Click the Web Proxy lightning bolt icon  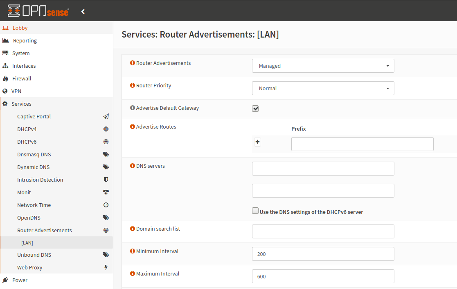[x=106, y=267]
